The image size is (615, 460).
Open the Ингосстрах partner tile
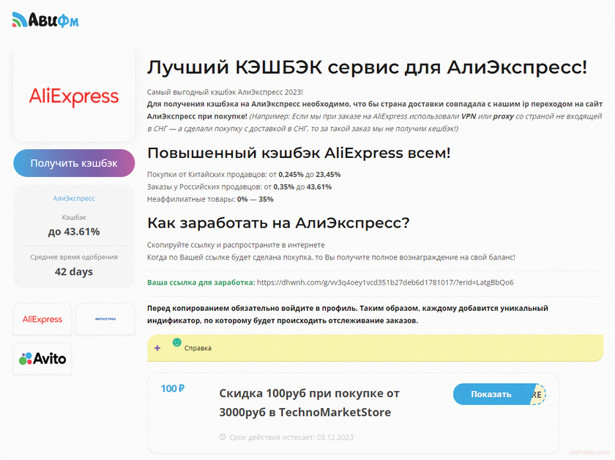(105, 320)
